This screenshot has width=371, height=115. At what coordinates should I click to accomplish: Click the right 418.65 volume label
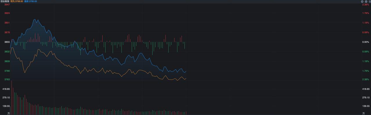(x=366, y=89)
